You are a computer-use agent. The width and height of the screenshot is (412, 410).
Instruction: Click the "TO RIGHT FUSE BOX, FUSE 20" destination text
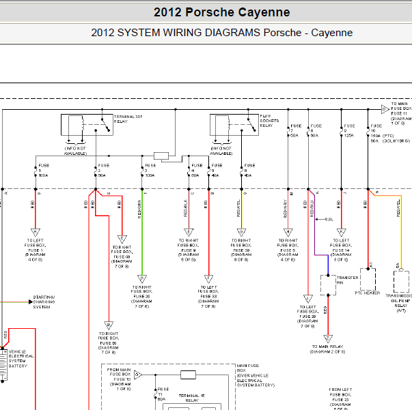click(x=141, y=297)
